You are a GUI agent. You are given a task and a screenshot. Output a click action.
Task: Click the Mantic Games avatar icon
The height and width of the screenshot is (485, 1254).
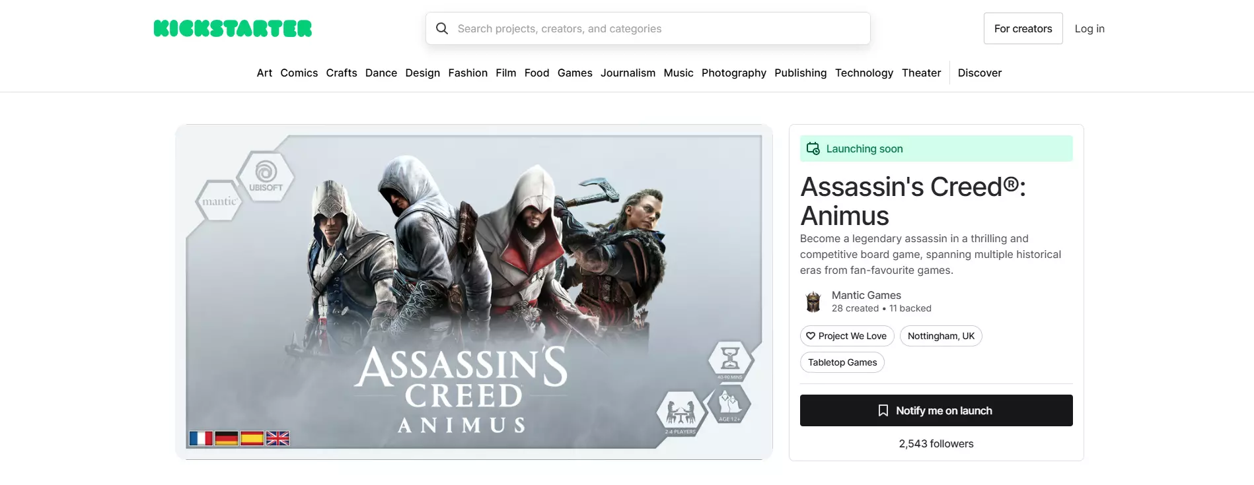coord(813,302)
